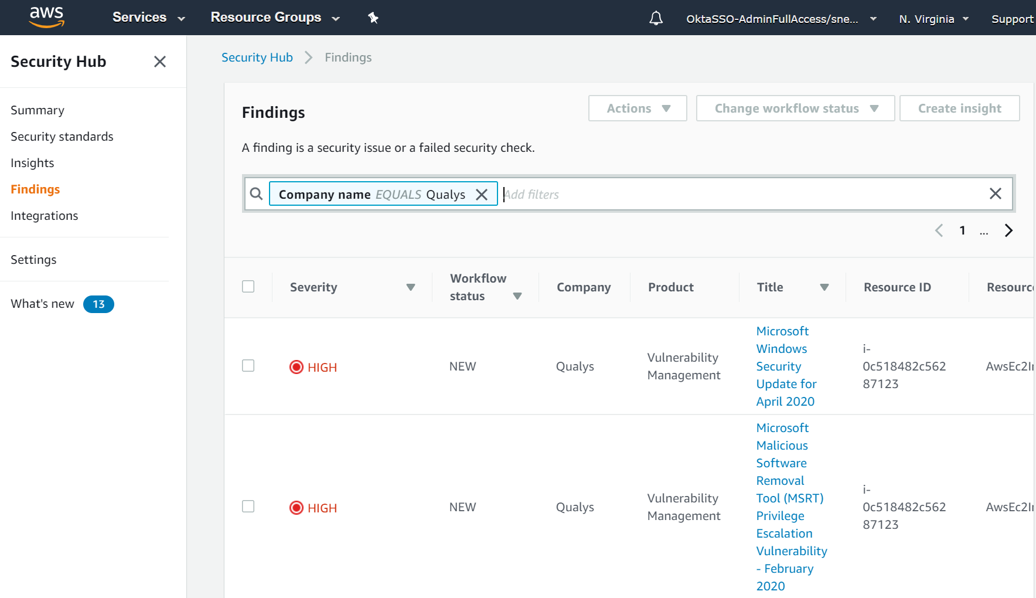Image resolution: width=1036 pixels, height=598 pixels.
Task: Sort by the Title column arrow
Action: coord(824,287)
